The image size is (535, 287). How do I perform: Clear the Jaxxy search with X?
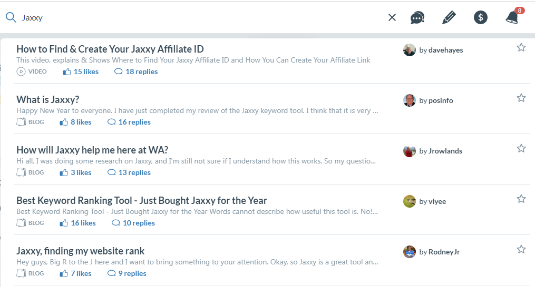click(392, 17)
